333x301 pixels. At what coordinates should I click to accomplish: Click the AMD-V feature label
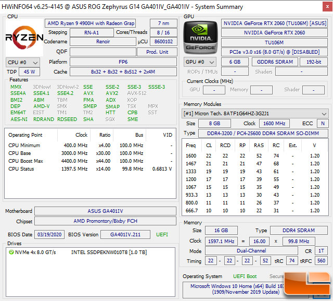pos(42,106)
